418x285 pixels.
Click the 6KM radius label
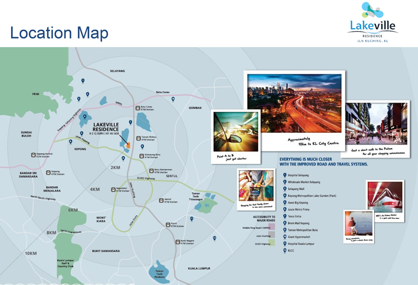(x=73, y=210)
